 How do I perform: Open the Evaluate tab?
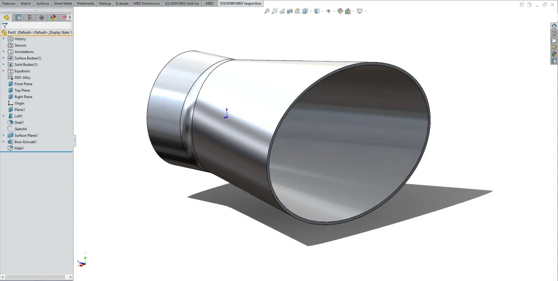pos(122,3)
